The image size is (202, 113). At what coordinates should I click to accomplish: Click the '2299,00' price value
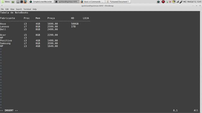[x=53, y=35]
